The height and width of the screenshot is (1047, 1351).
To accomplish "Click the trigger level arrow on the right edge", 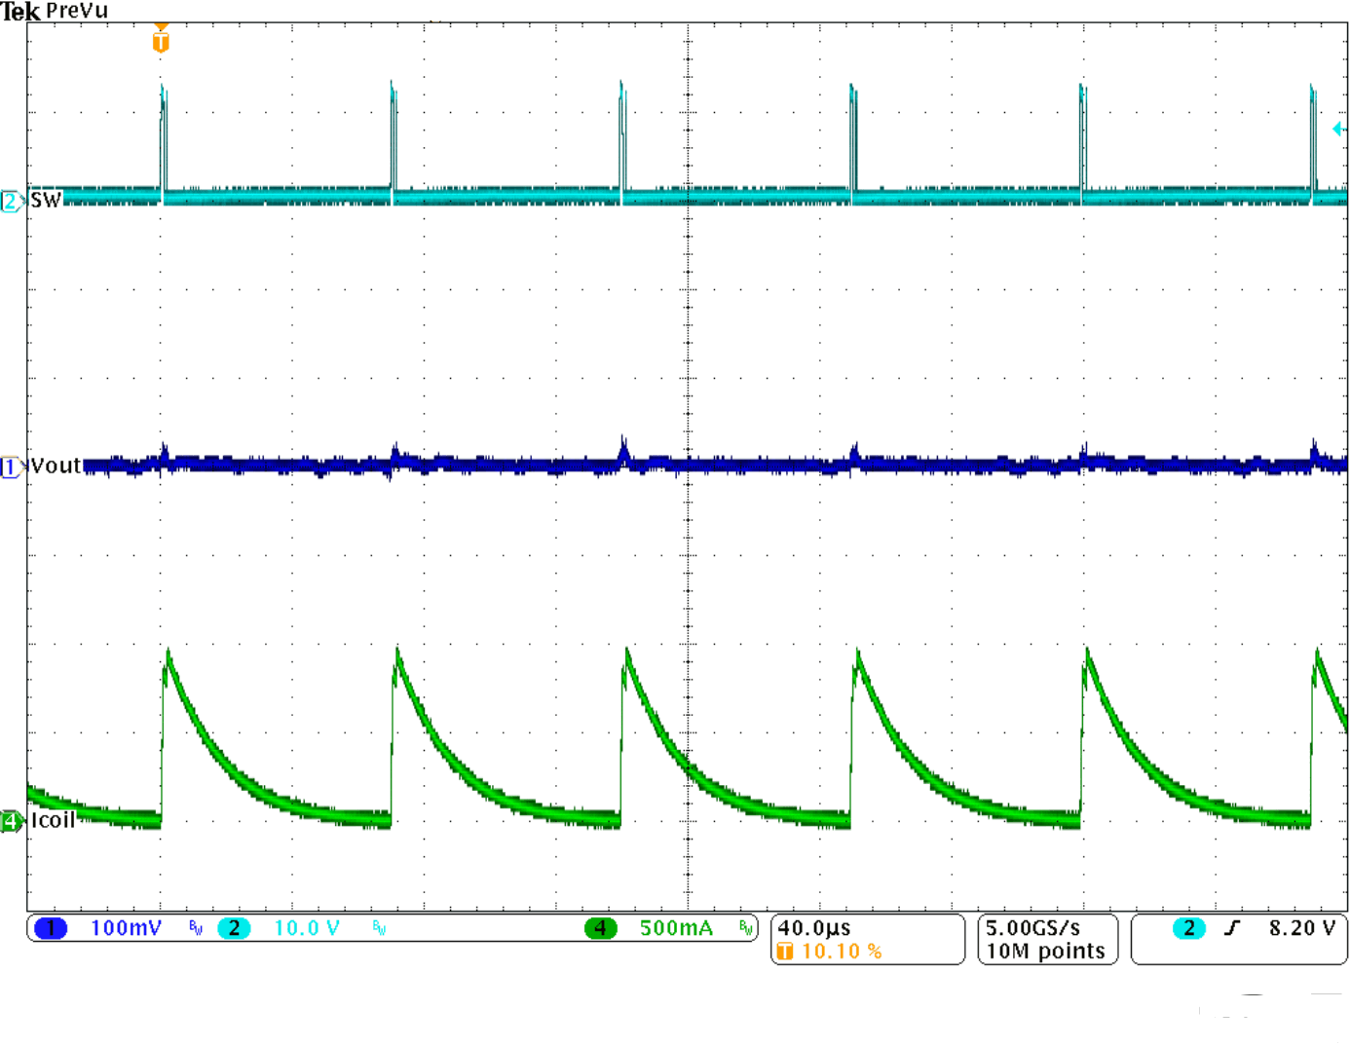I will pyautogui.click(x=1339, y=127).
